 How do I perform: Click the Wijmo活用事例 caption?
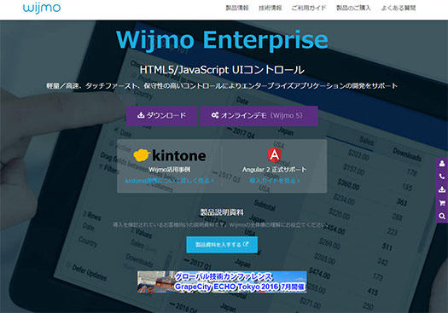[x=170, y=170]
